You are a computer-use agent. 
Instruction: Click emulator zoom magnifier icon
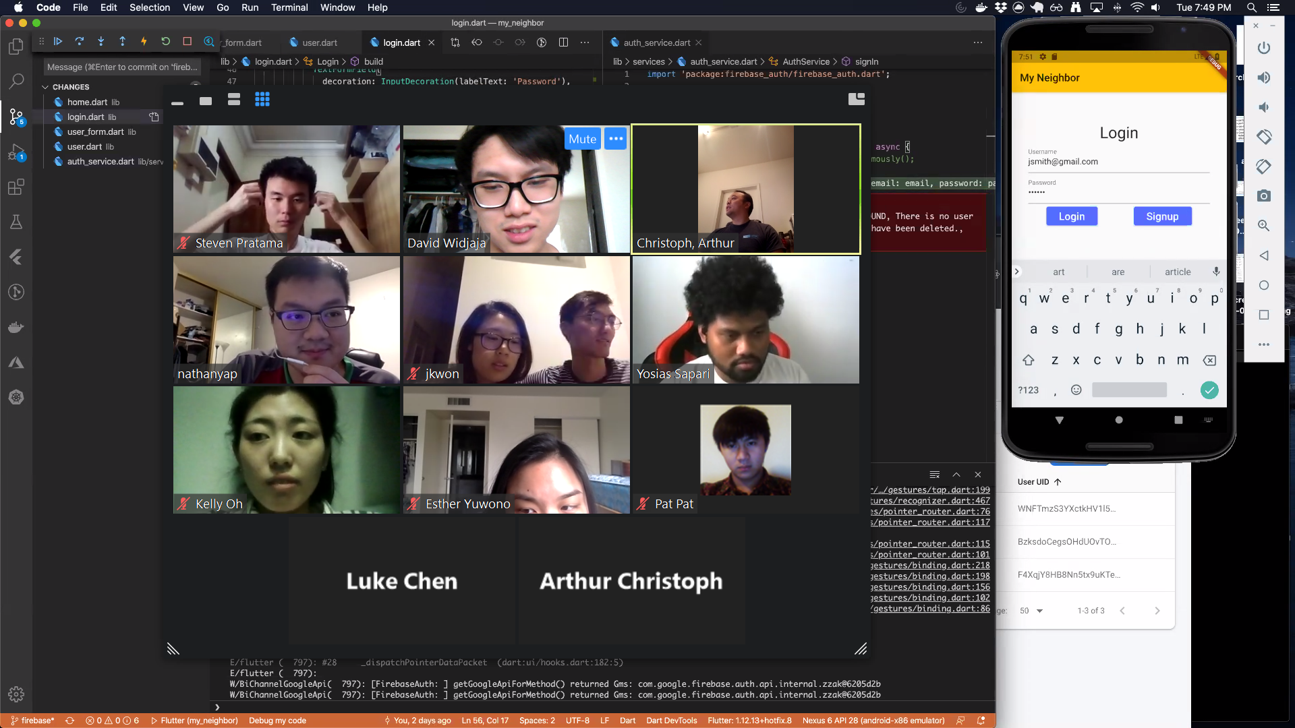[1264, 225]
